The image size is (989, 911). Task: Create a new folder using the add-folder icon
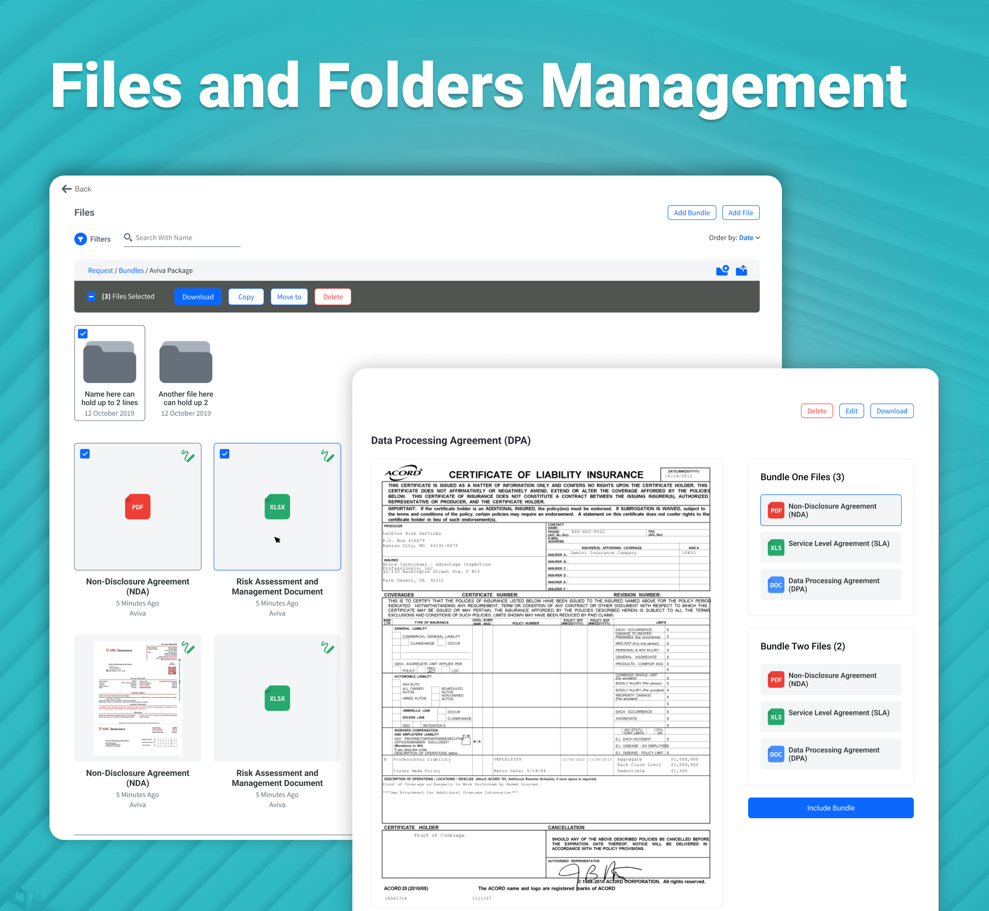(722, 270)
